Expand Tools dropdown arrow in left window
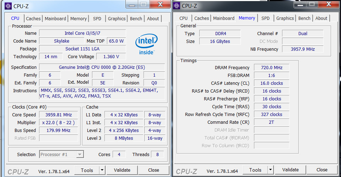The height and width of the screenshot is (177, 341). 102,170
